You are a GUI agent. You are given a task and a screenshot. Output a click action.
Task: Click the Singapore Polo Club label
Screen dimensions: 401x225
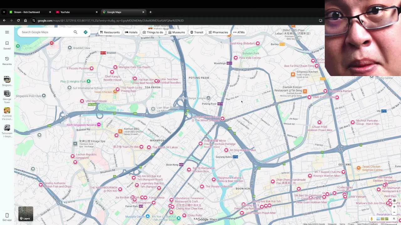28,96
